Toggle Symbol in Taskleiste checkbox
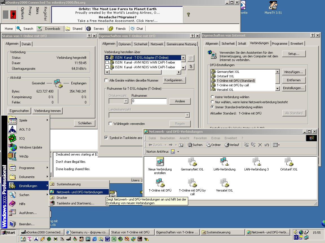 [x=106, y=138]
